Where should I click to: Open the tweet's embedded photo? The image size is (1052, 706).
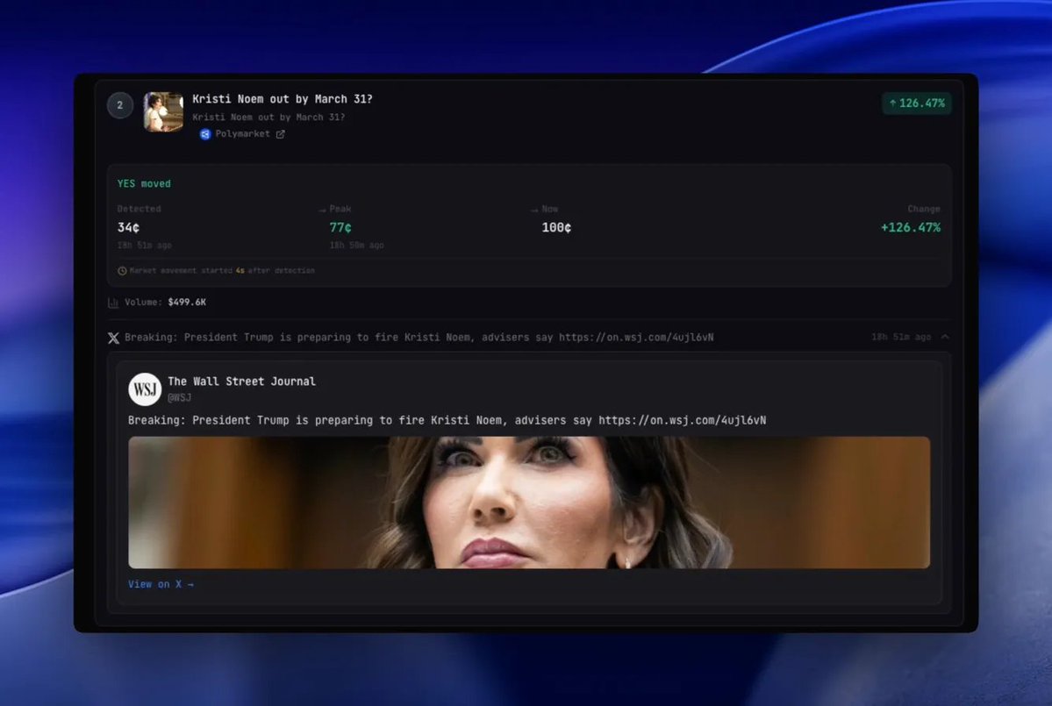point(529,503)
